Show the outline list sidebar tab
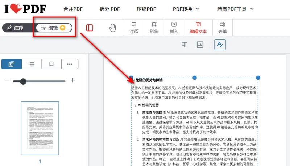The image size is (290, 166). (x=32, y=64)
